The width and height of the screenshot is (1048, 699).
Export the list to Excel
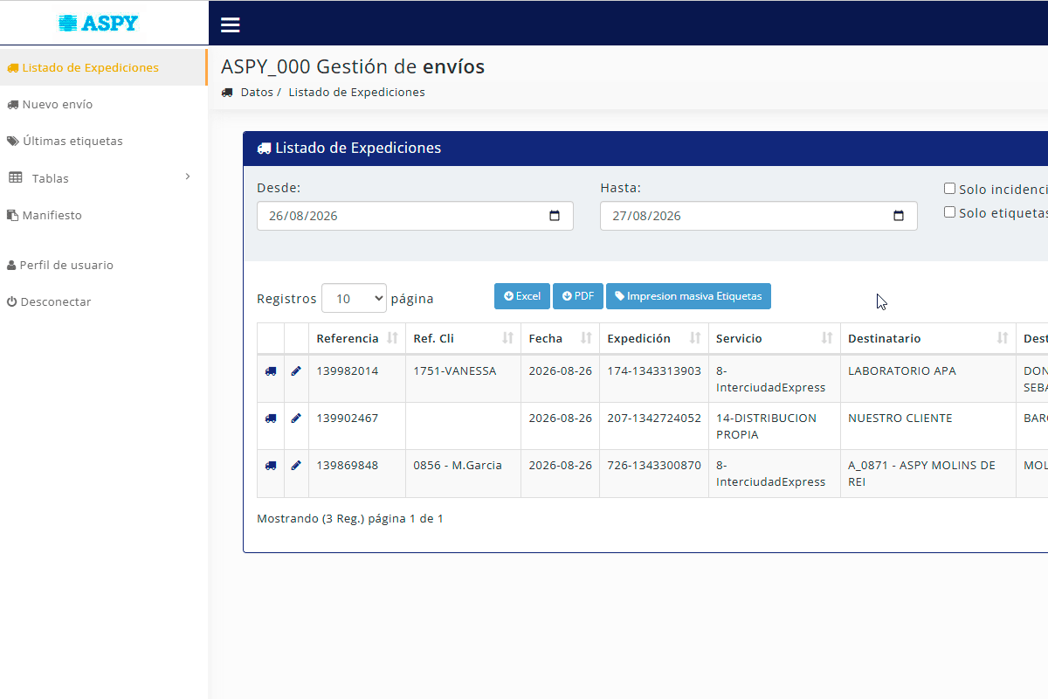click(x=522, y=296)
